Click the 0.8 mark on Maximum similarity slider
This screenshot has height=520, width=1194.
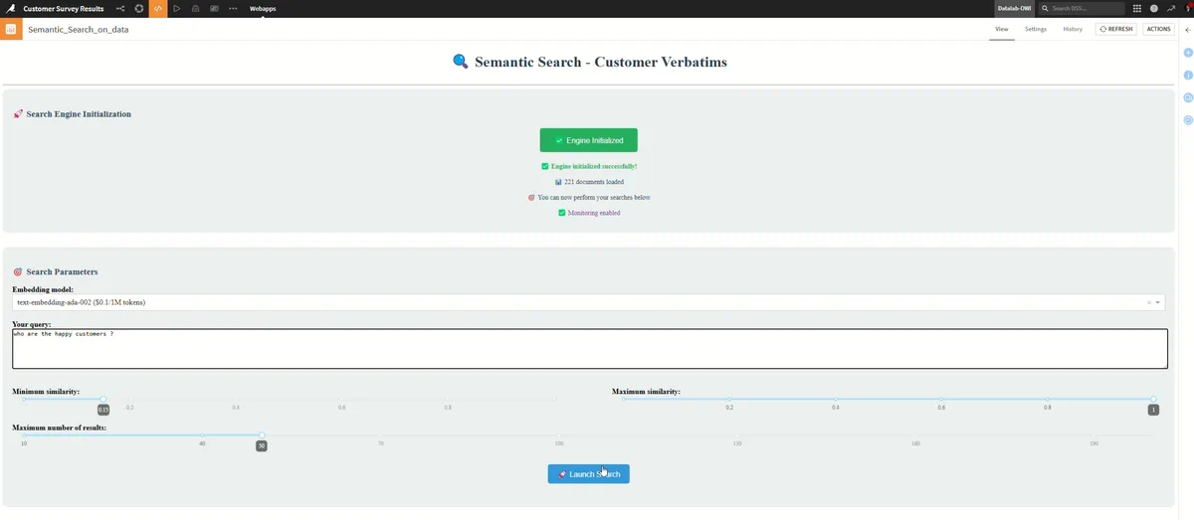click(1048, 408)
